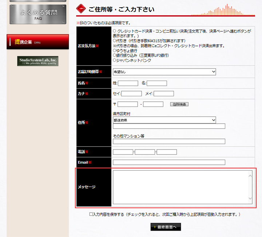The height and width of the screenshot is (237, 262).
Task: Click the Studio System Lab, Inc. banner
Action: pyautogui.click(x=37, y=61)
